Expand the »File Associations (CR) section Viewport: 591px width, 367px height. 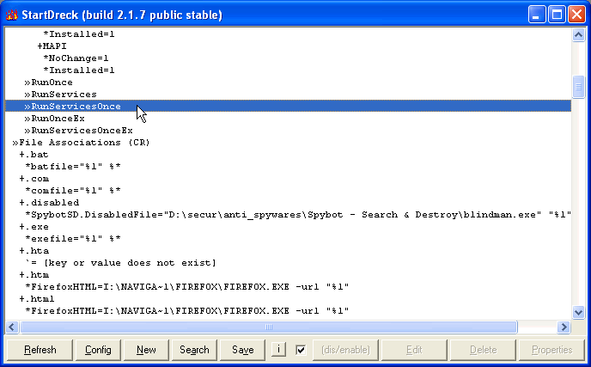(x=81, y=143)
